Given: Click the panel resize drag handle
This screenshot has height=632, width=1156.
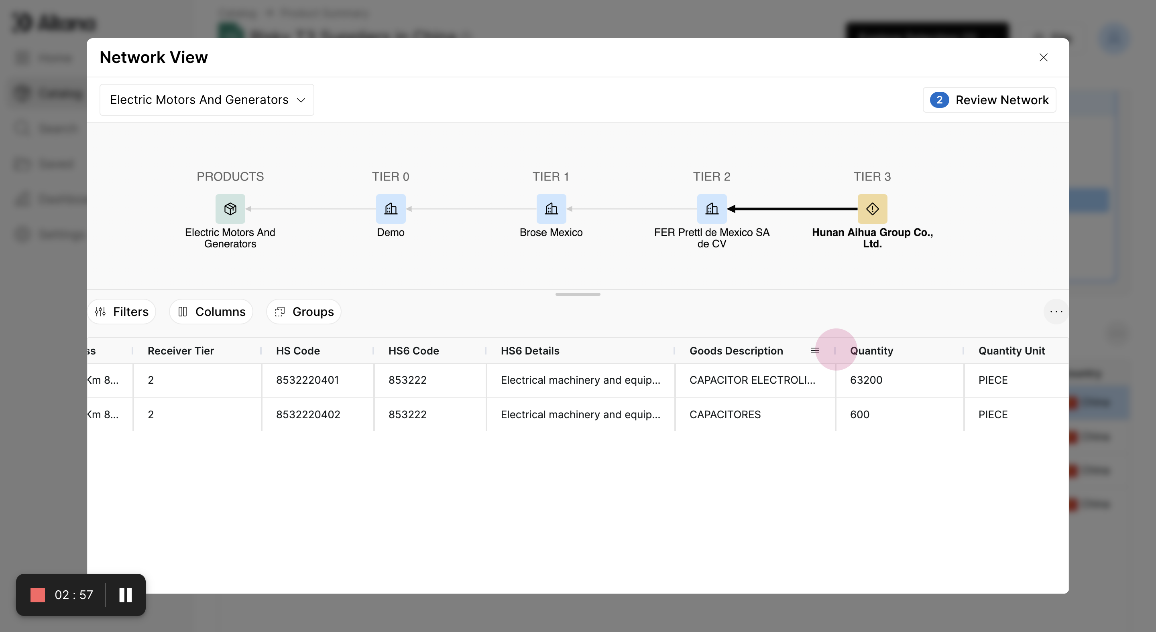Looking at the screenshot, I should 578,294.
